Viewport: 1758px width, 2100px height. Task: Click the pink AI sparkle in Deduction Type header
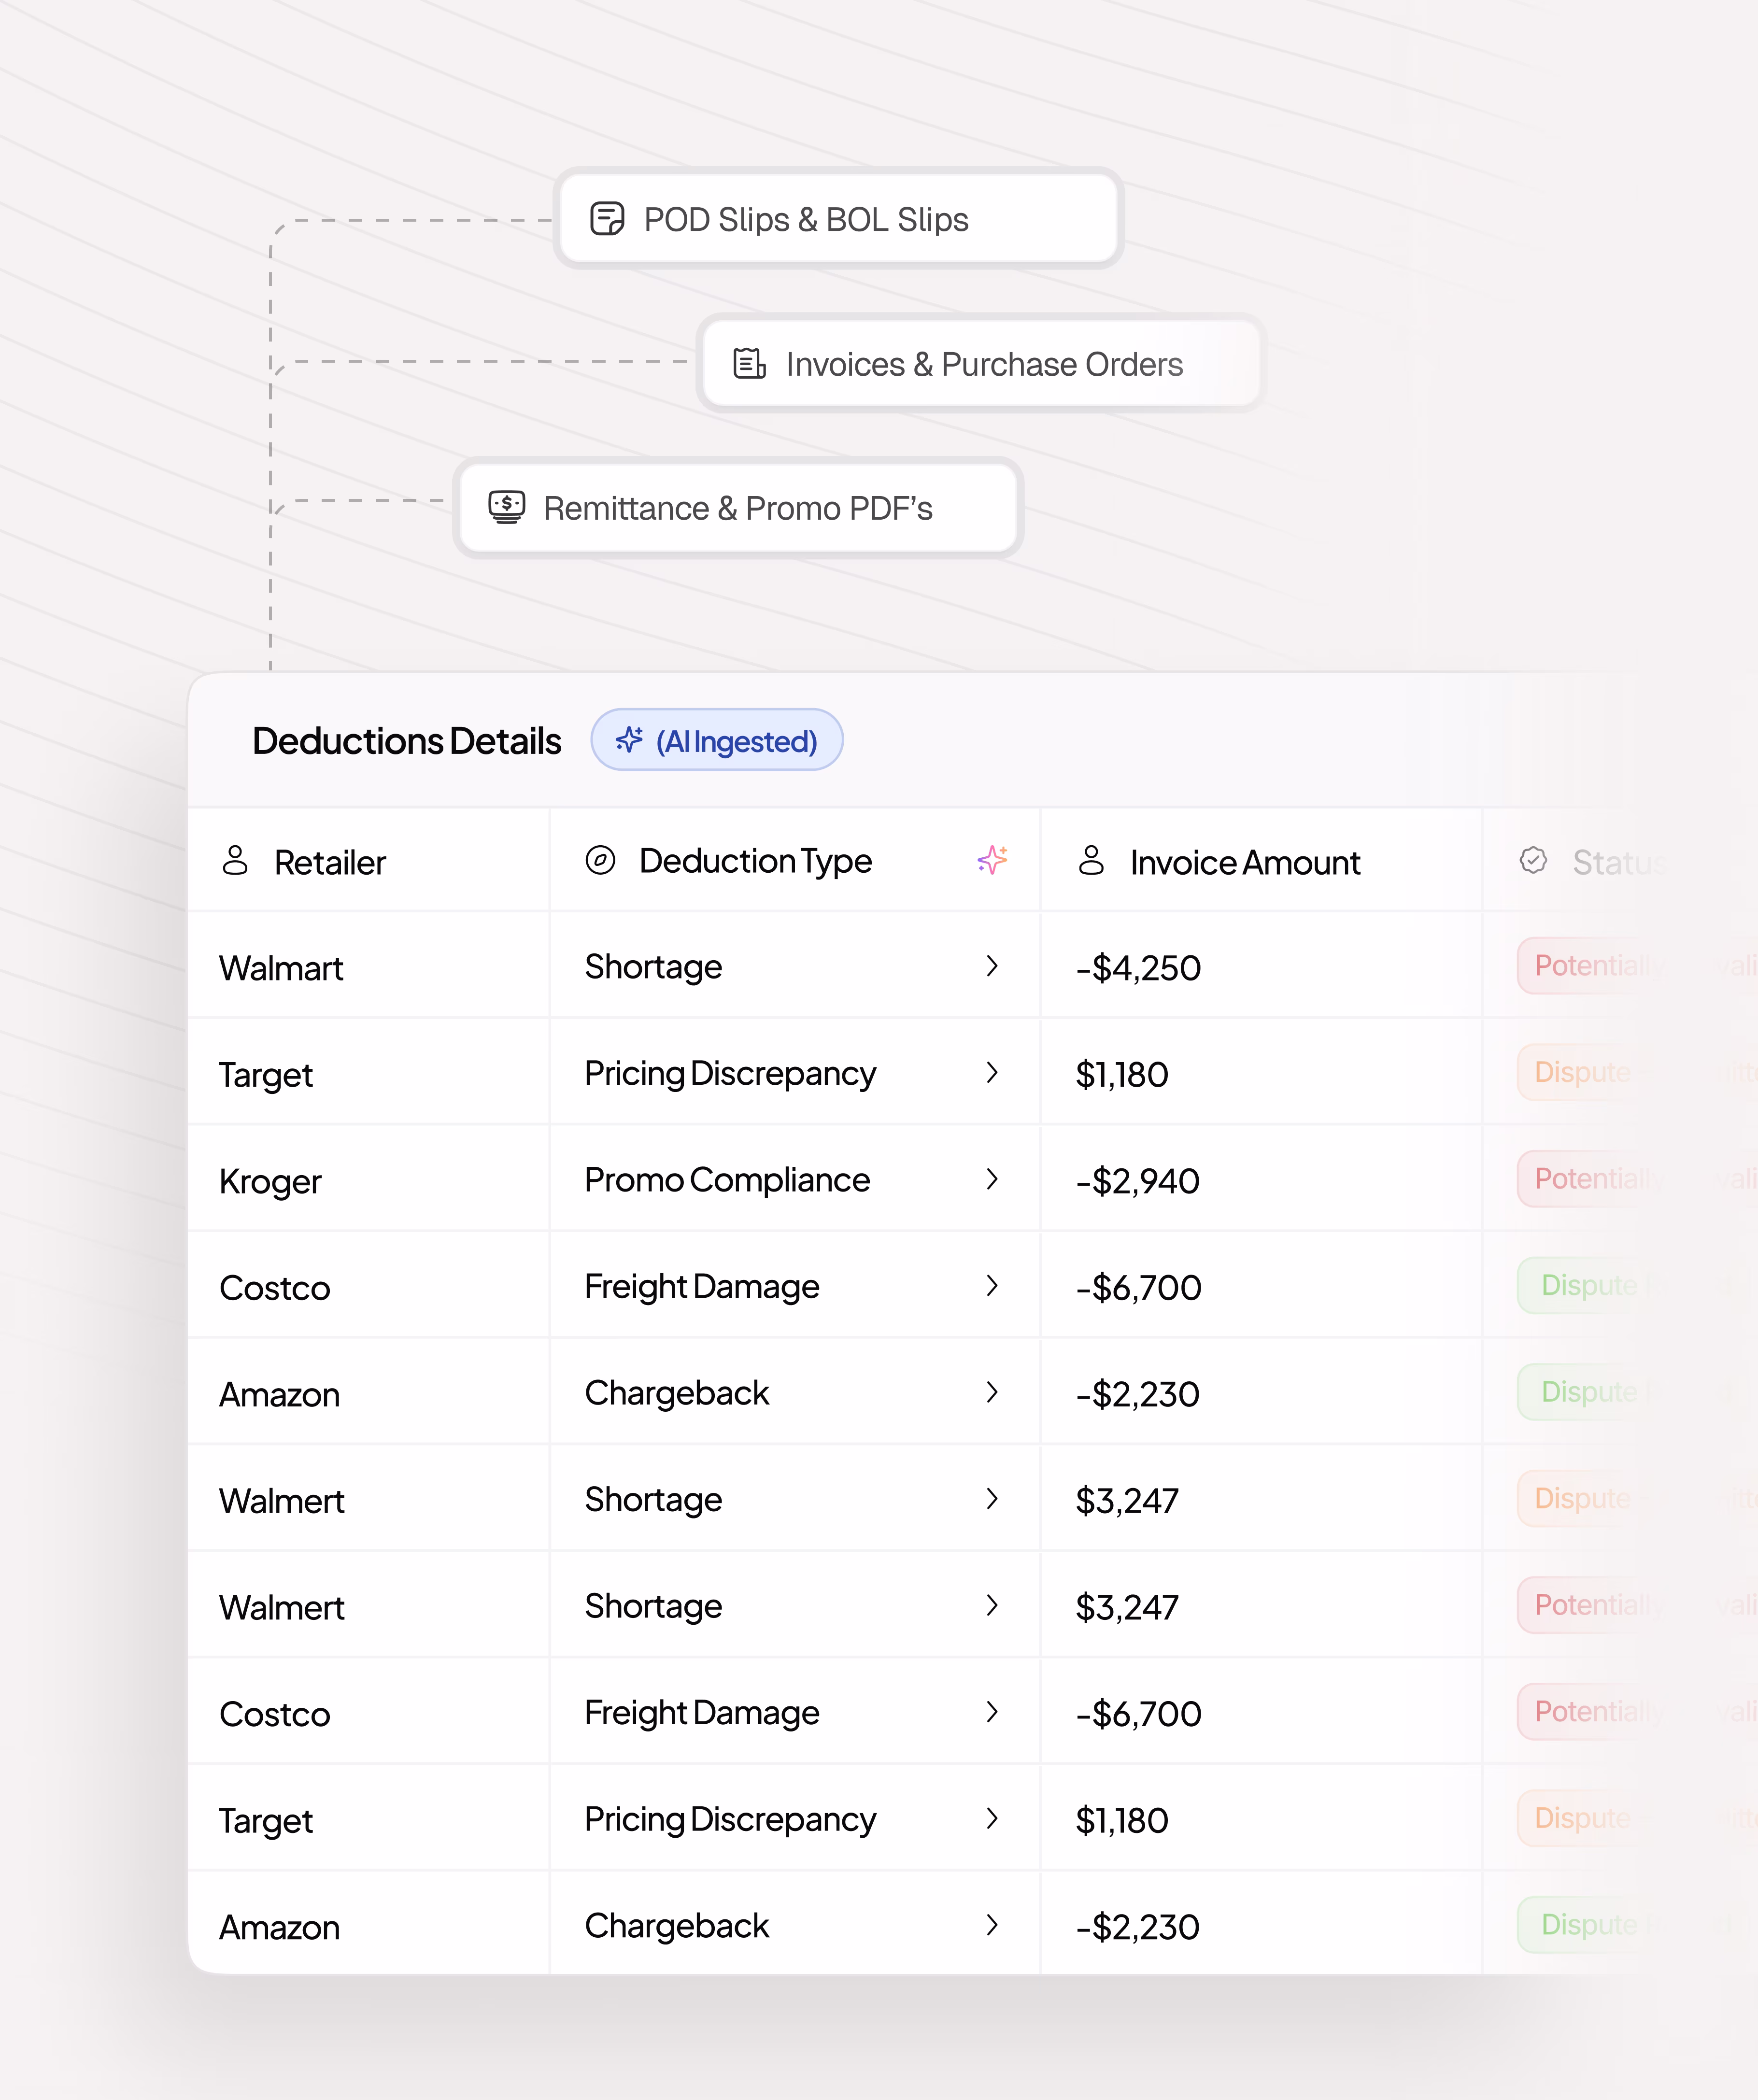coord(992,860)
